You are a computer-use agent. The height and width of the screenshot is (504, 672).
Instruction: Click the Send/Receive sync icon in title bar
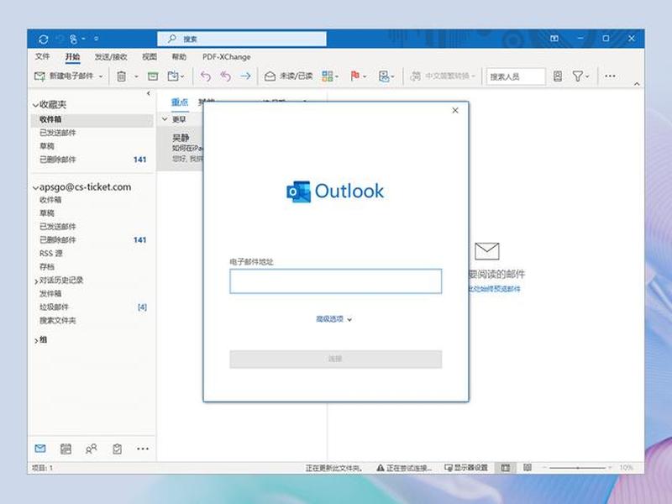tap(44, 39)
